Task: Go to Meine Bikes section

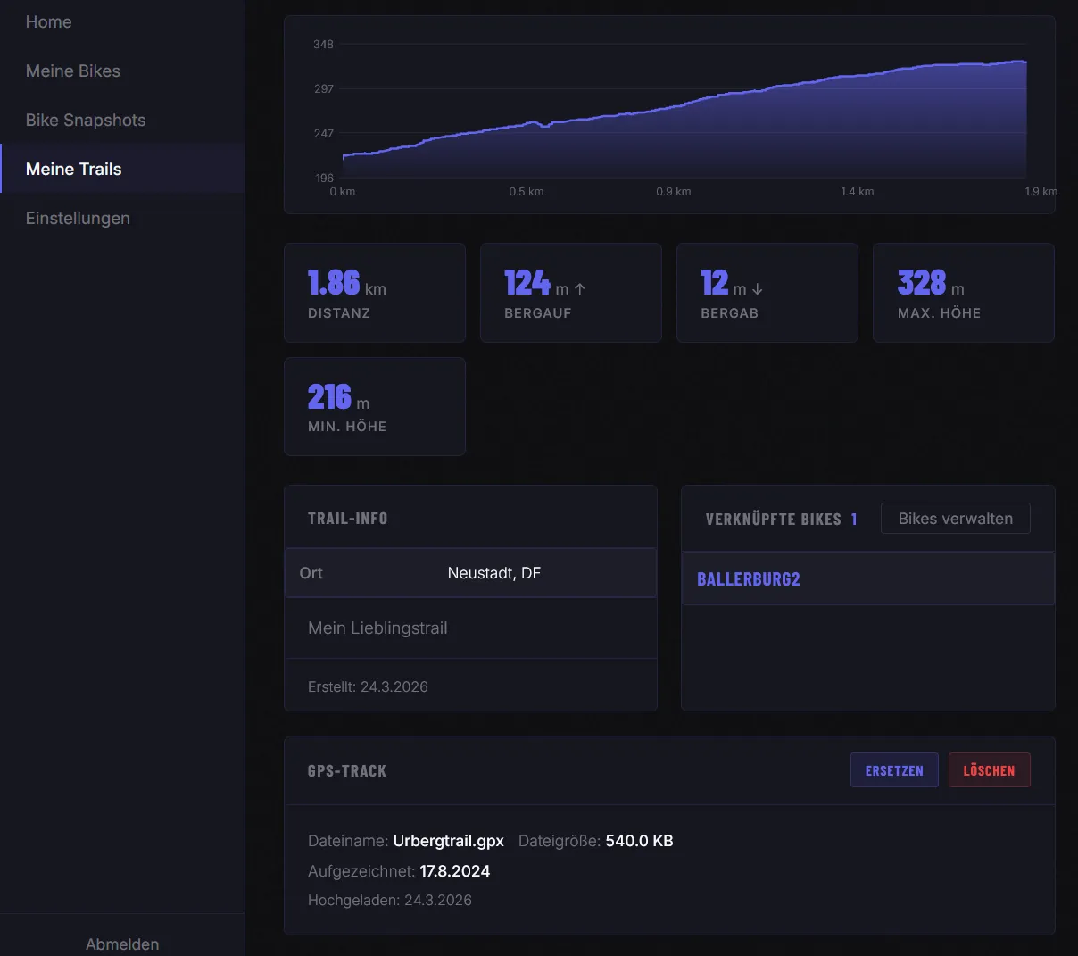Action: [73, 71]
